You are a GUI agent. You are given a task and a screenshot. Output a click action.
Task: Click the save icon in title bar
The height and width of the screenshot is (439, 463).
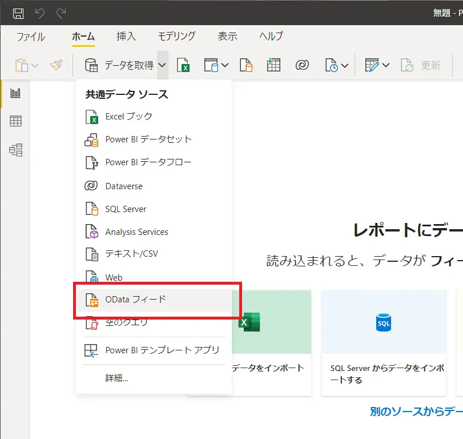[x=18, y=13]
